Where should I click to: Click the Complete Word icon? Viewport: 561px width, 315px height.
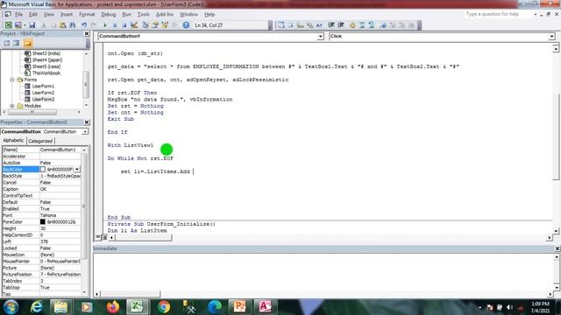(319, 25)
